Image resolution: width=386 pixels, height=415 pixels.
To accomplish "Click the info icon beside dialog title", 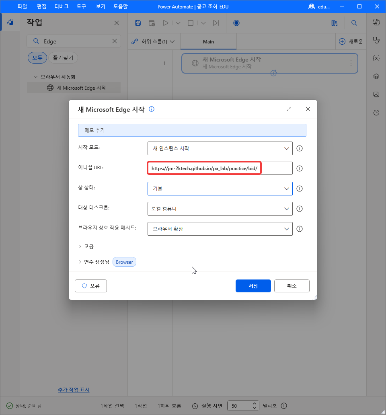I will 151,109.
